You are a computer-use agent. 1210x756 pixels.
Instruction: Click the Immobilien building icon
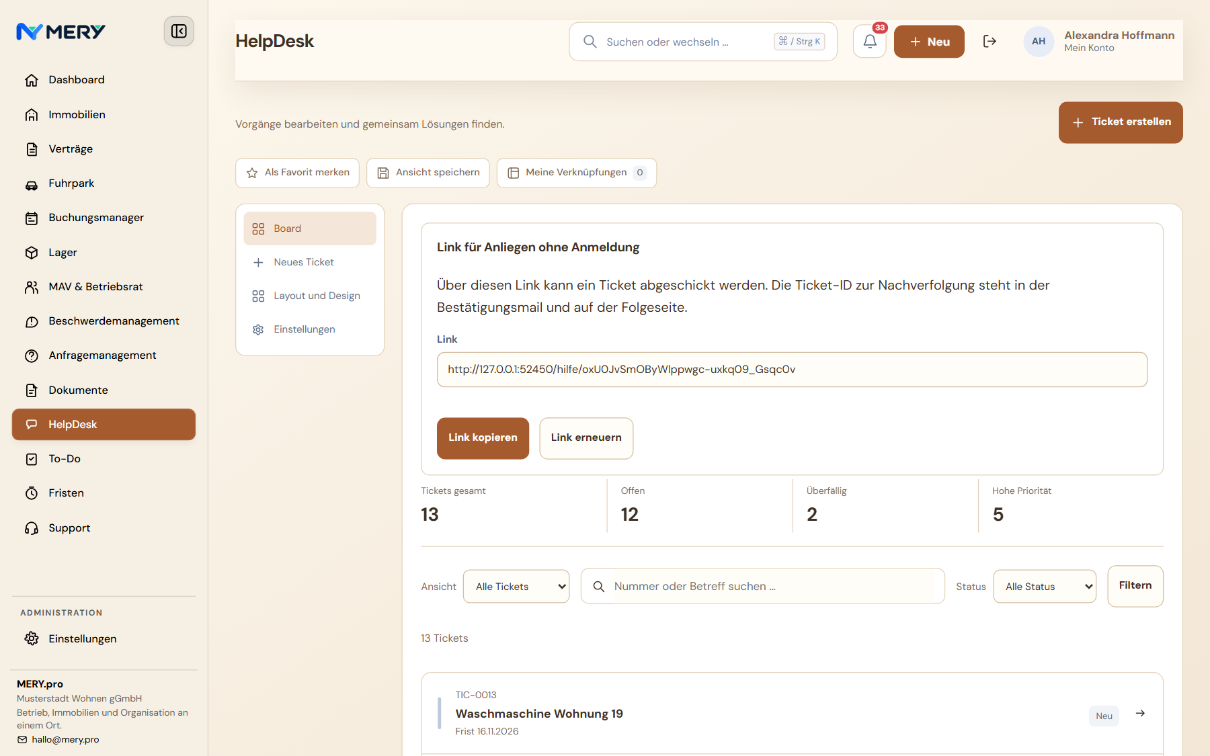click(32, 115)
